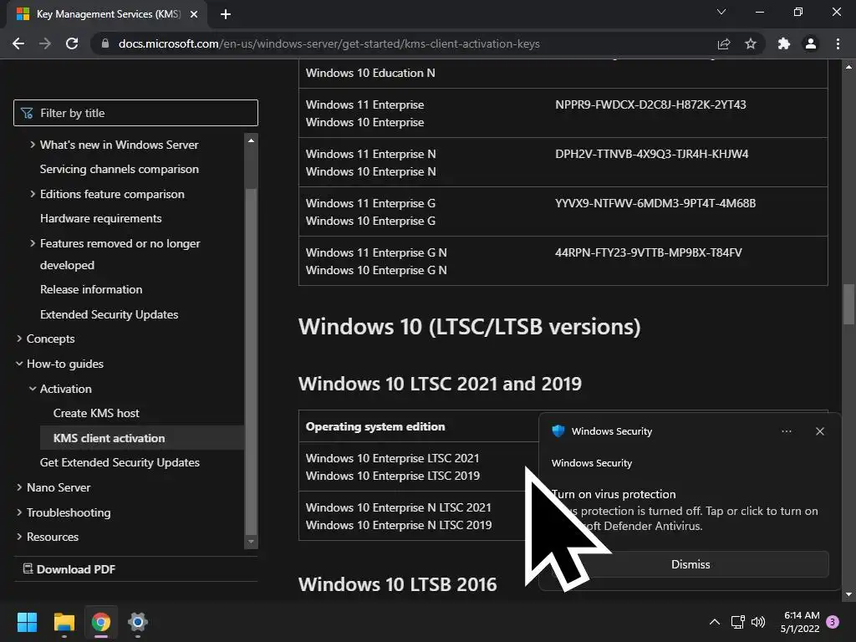Click Chrome icon in taskbar
This screenshot has width=856, height=642.
tap(101, 622)
